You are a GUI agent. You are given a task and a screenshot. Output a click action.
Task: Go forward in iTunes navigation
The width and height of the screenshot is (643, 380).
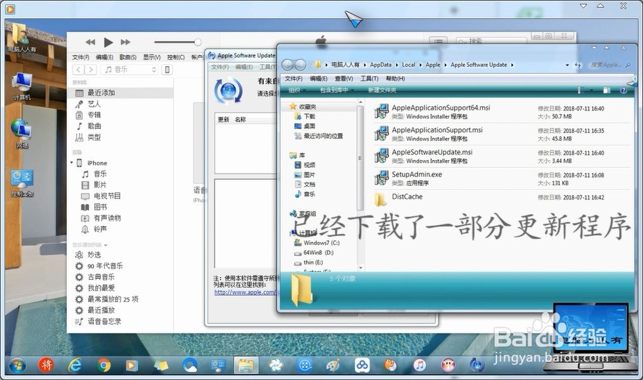91,69
